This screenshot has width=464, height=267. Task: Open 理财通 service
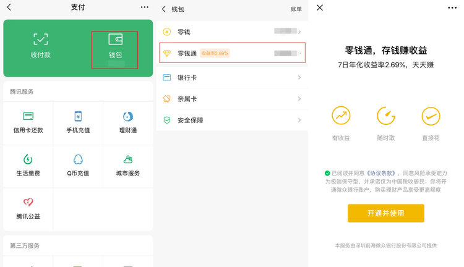[x=128, y=122]
